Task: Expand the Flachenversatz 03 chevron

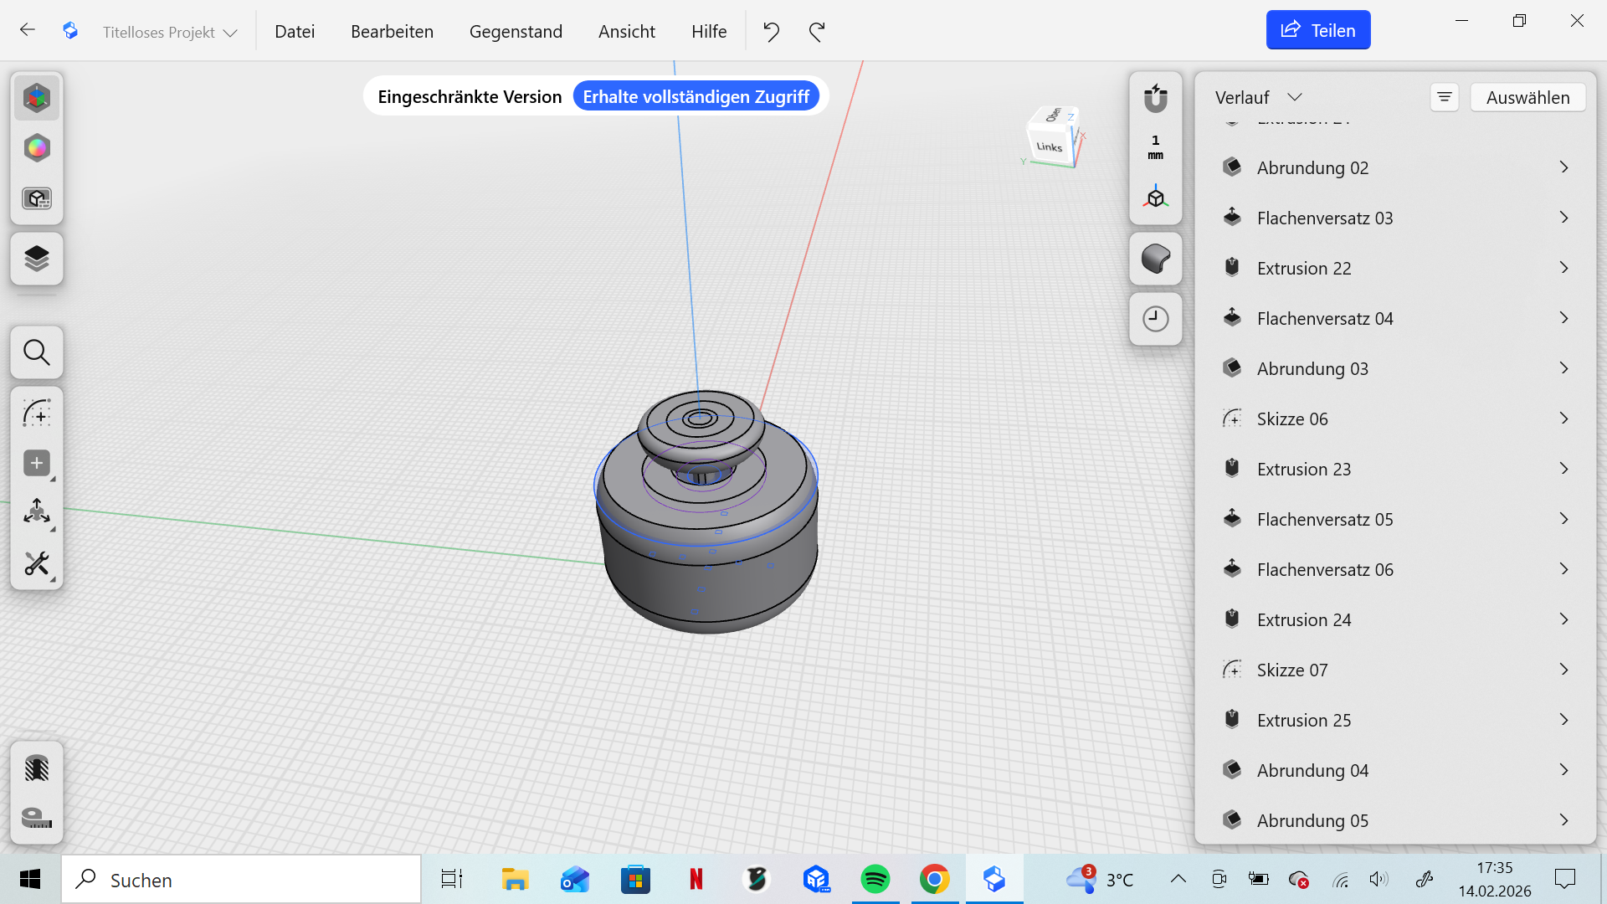Action: pos(1564,218)
